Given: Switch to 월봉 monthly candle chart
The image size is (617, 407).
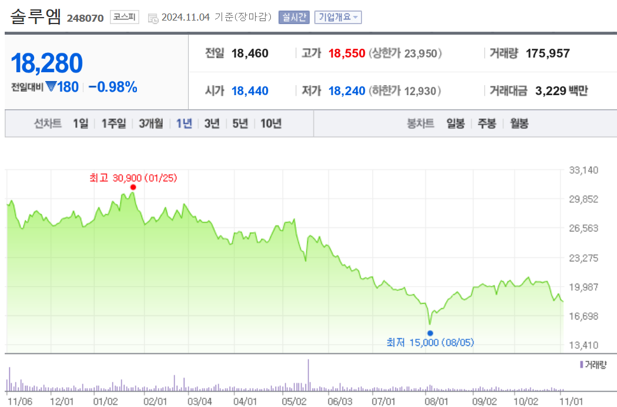Looking at the screenshot, I should click(519, 123).
